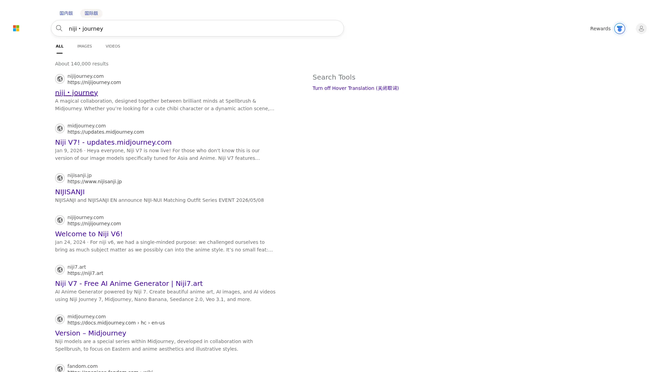This screenshot has height=372, width=661.
Task: Click globe icon beside docs.midjourney.com result
Action: tap(60, 319)
